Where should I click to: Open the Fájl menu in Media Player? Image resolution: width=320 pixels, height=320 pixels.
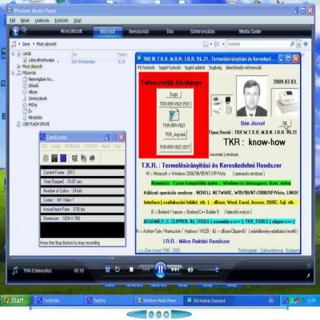pyautogui.click(x=12, y=20)
